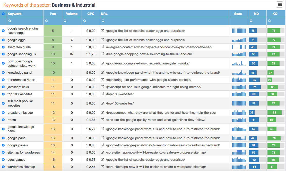Open link /google-autocomplete-how-the-prediction-system-works/

(148, 63)
